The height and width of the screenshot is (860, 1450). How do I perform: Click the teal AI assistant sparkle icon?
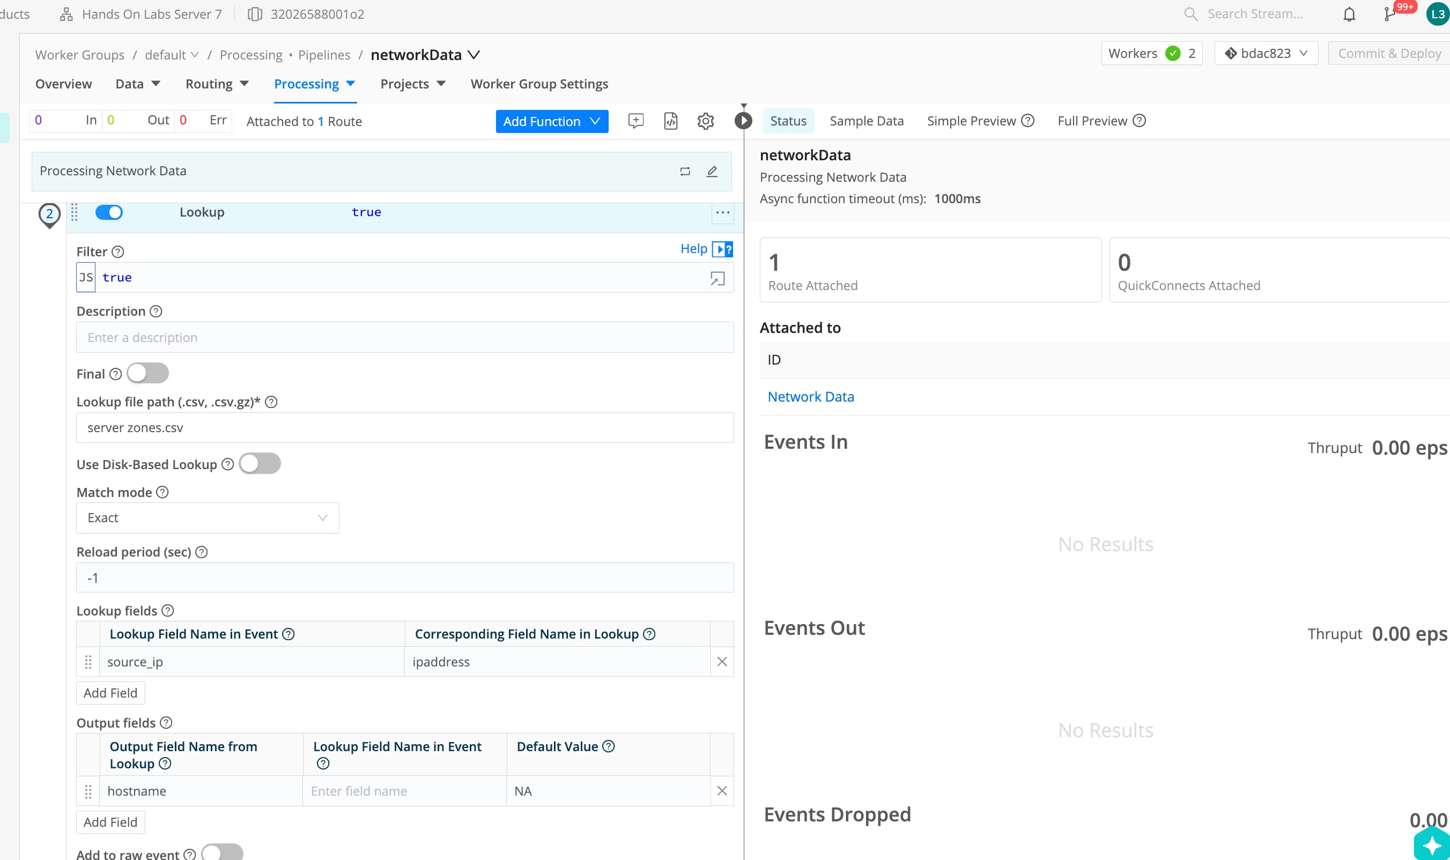click(1432, 844)
